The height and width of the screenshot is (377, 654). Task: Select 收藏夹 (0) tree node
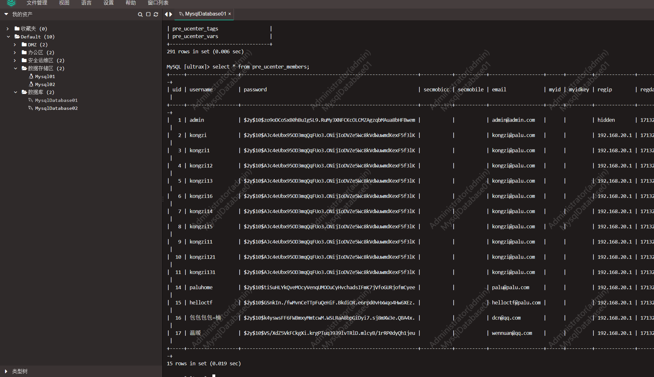point(34,29)
